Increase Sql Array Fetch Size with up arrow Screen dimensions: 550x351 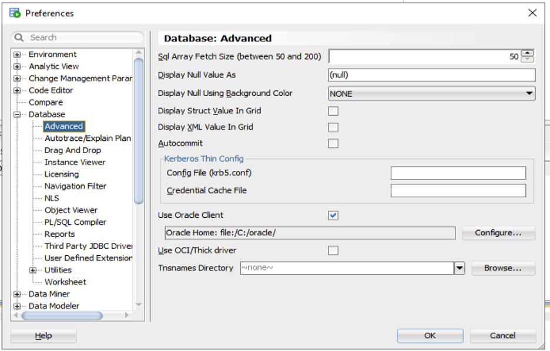coord(527,53)
